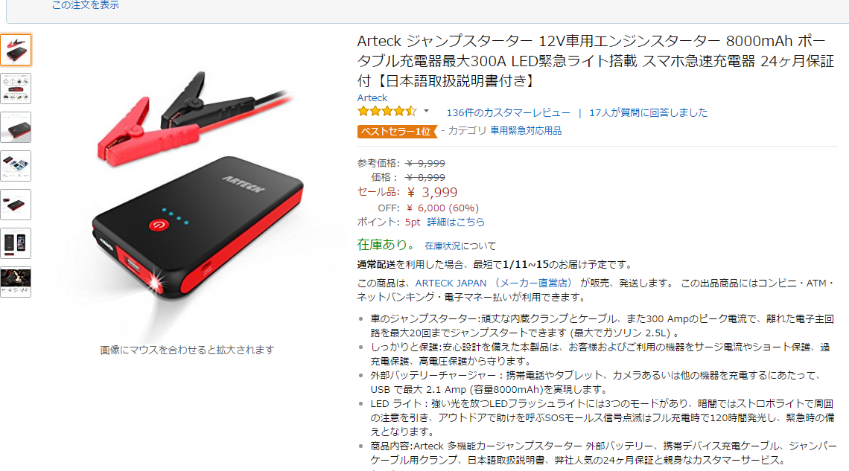The width and height of the screenshot is (849, 471).
Task: Select the fourth thumbnail with multiple devices
Action: point(16,166)
